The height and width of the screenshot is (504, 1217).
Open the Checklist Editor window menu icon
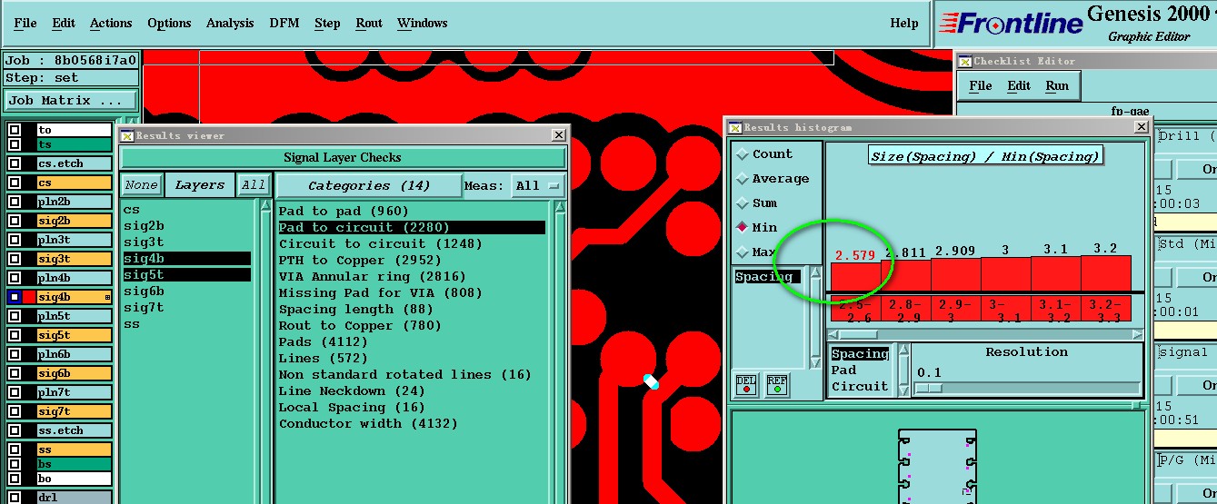tap(965, 61)
